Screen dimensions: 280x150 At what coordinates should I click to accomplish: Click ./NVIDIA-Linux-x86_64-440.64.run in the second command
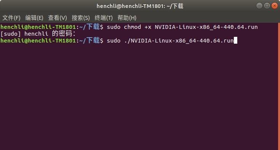pyautogui.click(x=179, y=41)
